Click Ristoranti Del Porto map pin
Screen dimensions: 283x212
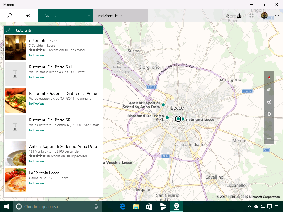[167, 118]
